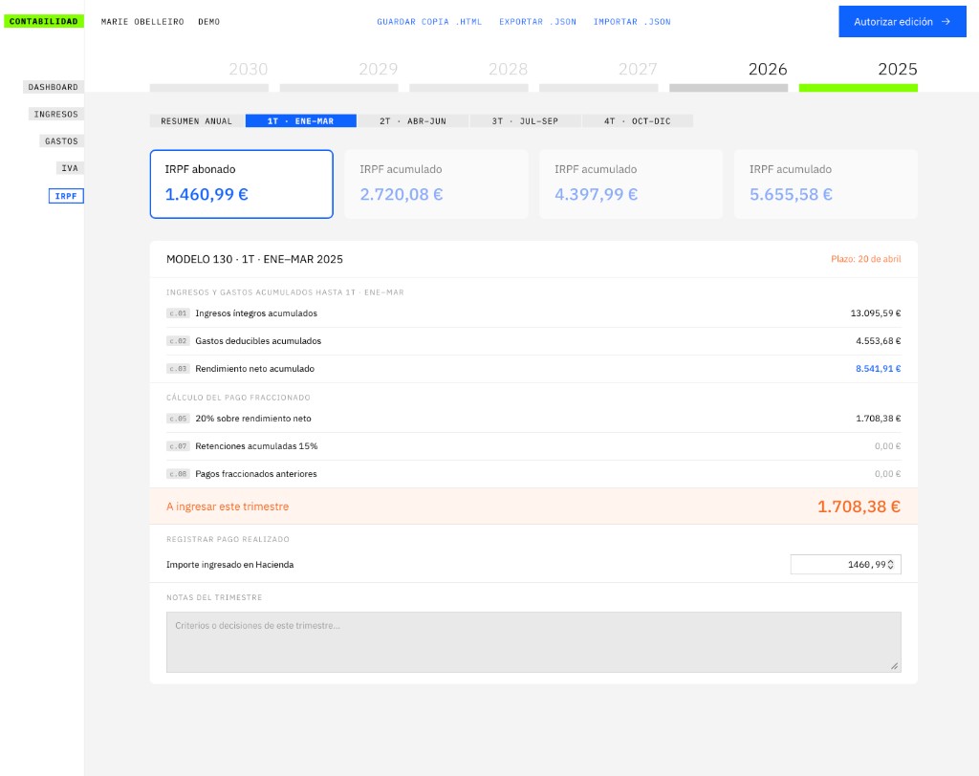Click 'Importe ingresado en Hacienda' label
Viewport: 979px width, 776px height.
tap(229, 565)
